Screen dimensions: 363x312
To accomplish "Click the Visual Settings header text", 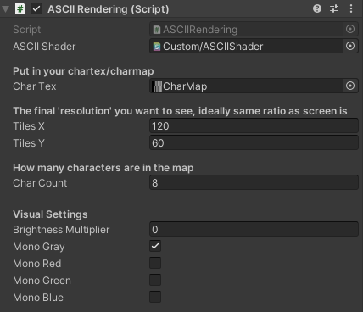I will (x=50, y=214).
